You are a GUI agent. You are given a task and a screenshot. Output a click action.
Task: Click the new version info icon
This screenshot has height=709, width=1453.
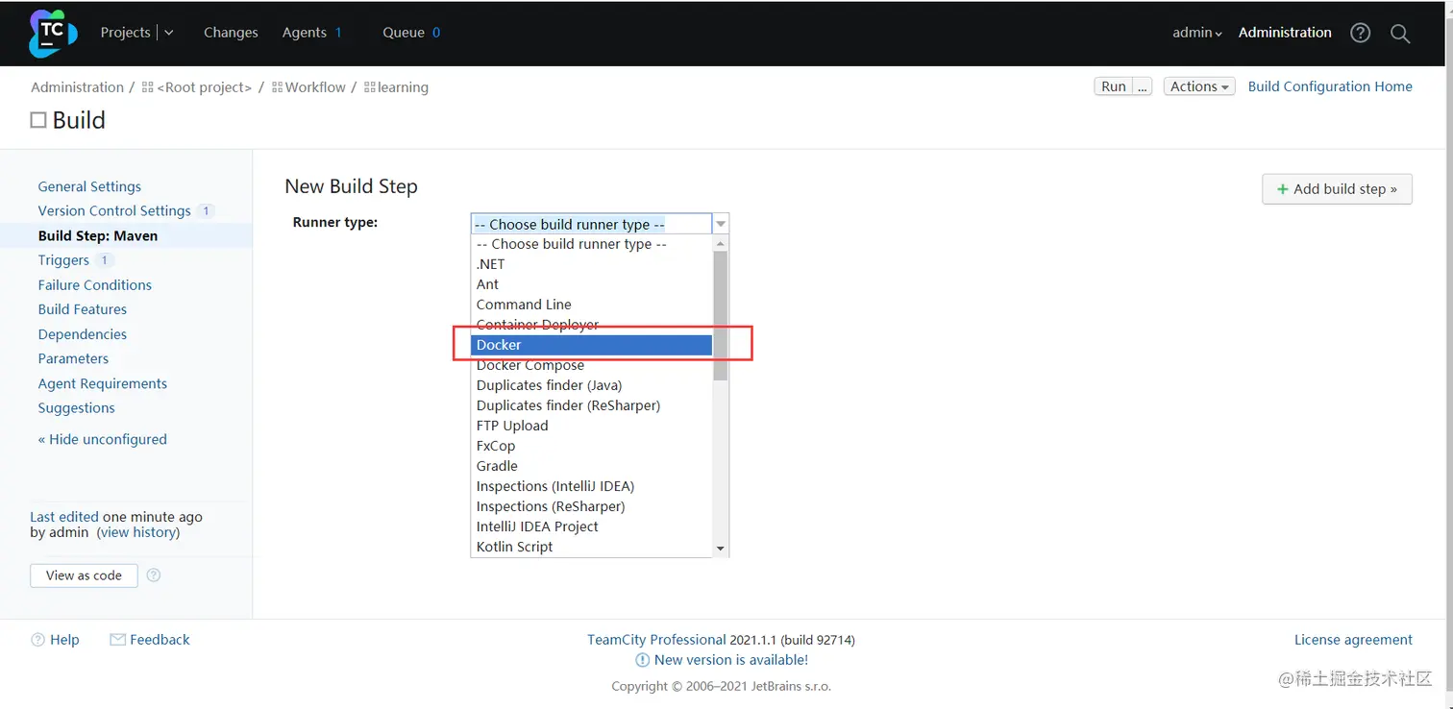643,661
